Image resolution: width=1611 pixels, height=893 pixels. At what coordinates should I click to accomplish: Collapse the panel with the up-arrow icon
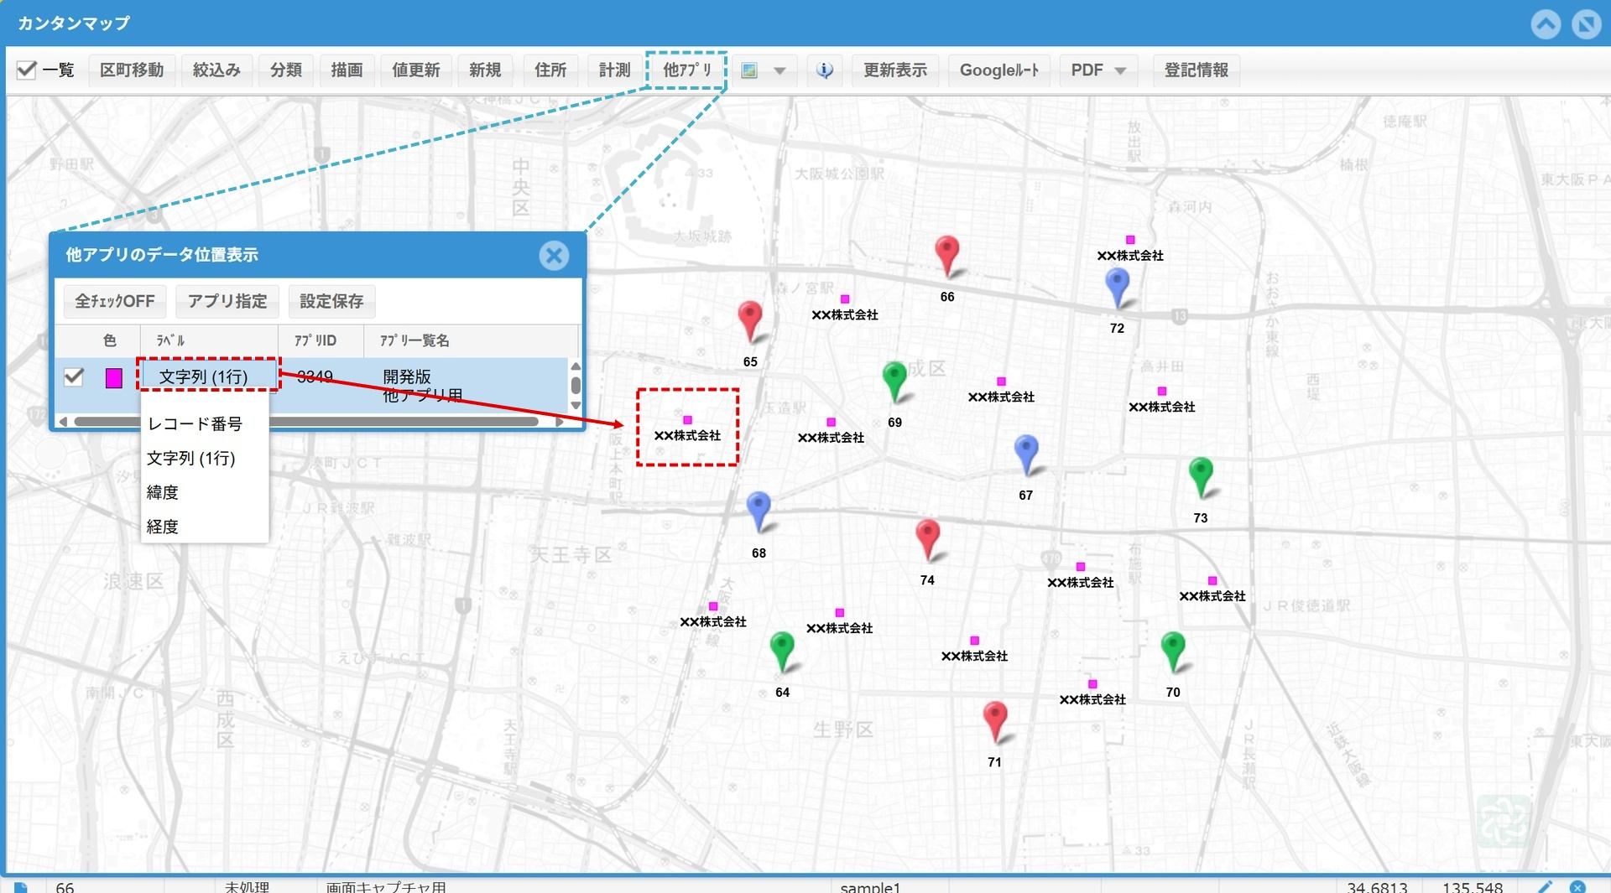(1546, 23)
